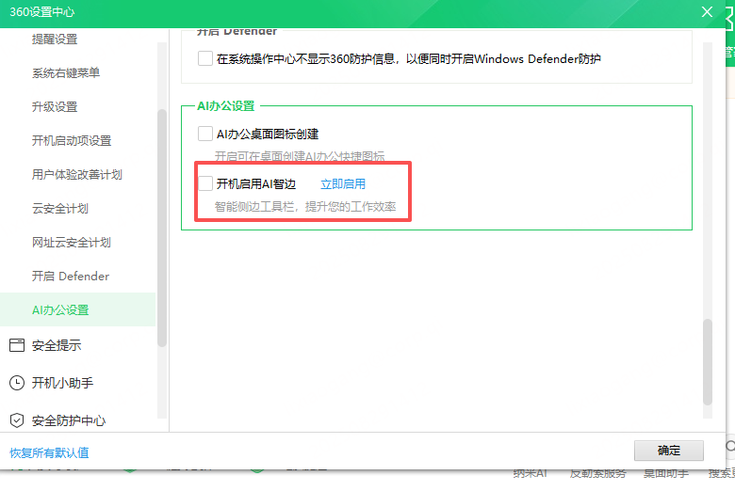Check the AI办公桌面图标创建 option
This screenshot has width=735, height=491.
pyautogui.click(x=205, y=134)
